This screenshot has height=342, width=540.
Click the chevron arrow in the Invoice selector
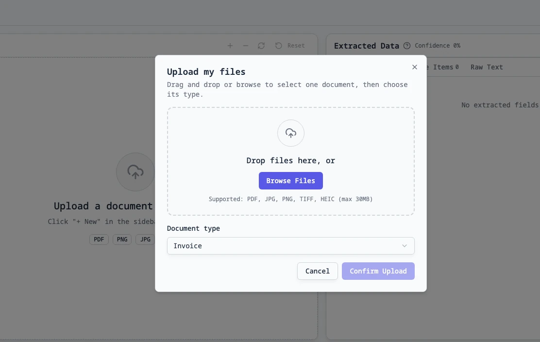pos(405,246)
